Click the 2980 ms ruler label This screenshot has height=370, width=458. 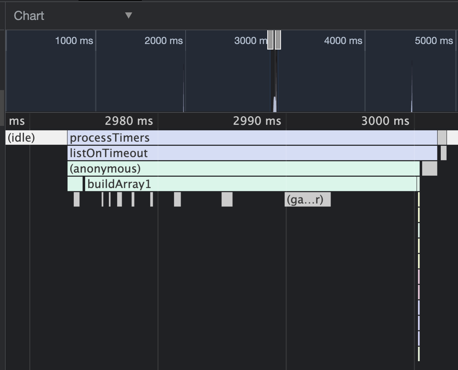pos(129,121)
